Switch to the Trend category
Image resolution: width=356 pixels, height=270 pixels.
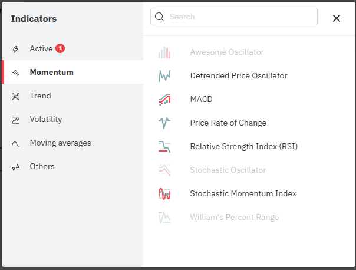(40, 96)
